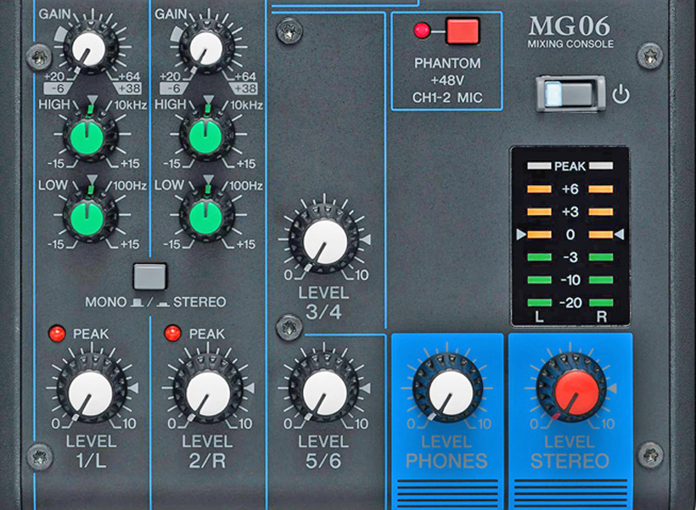Click the nominal triangle marker beside the LEVEL 3/4 knob
Screen dimensions: 696x510
pos(365,240)
